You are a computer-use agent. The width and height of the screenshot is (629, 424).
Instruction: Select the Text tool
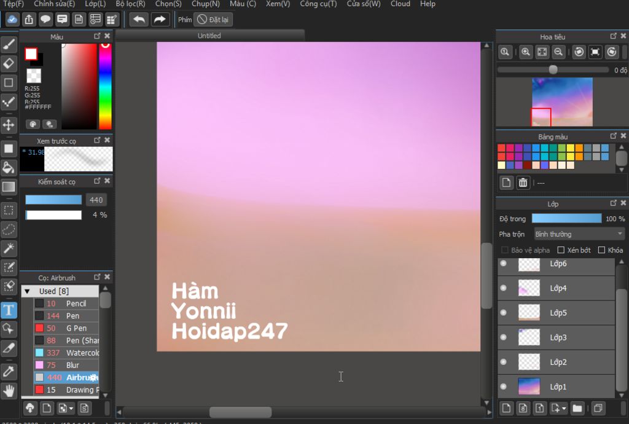pyautogui.click(x=9, y=310)
